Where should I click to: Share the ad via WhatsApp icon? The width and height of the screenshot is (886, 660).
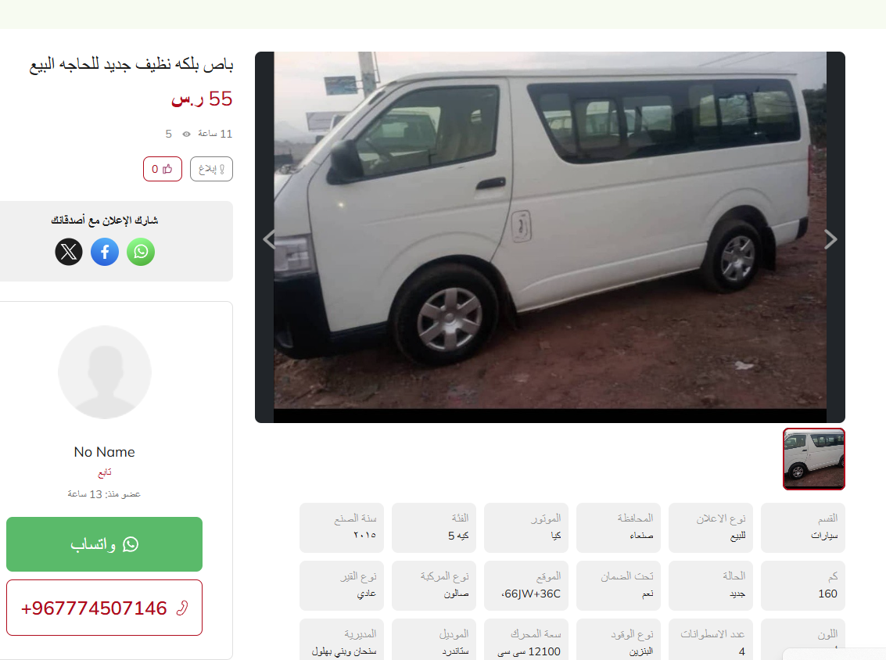pos(141,252)
